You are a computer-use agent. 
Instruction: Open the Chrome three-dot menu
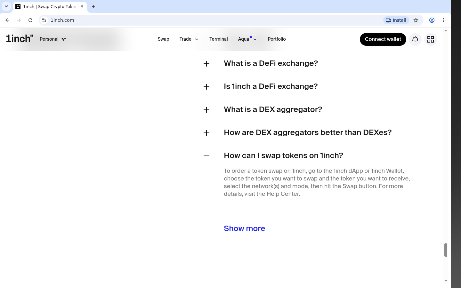[443, 20]
